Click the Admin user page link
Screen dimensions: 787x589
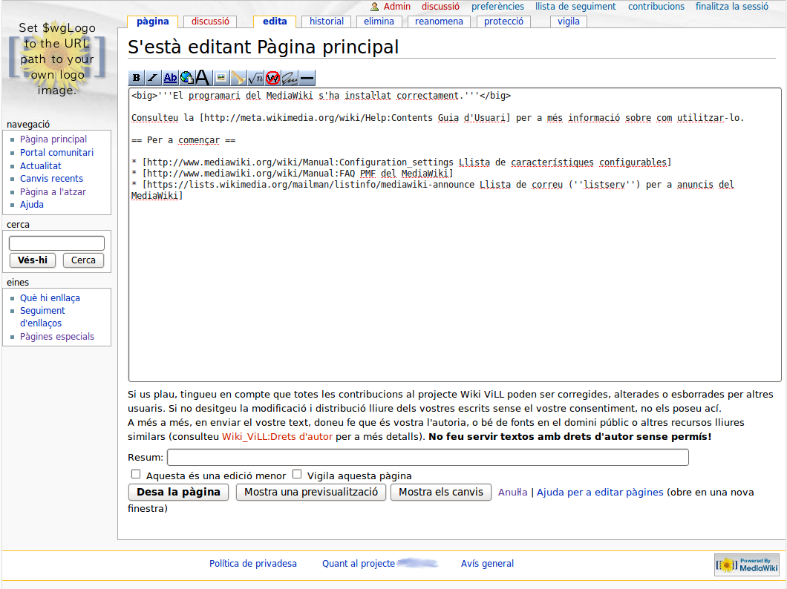tap(397, 7)
